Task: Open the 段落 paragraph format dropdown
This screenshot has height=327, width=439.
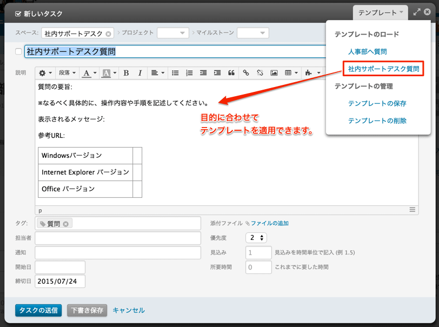Action: click(67, 73)
